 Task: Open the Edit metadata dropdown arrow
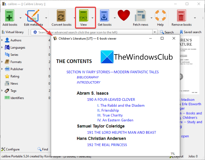point(46,18)
